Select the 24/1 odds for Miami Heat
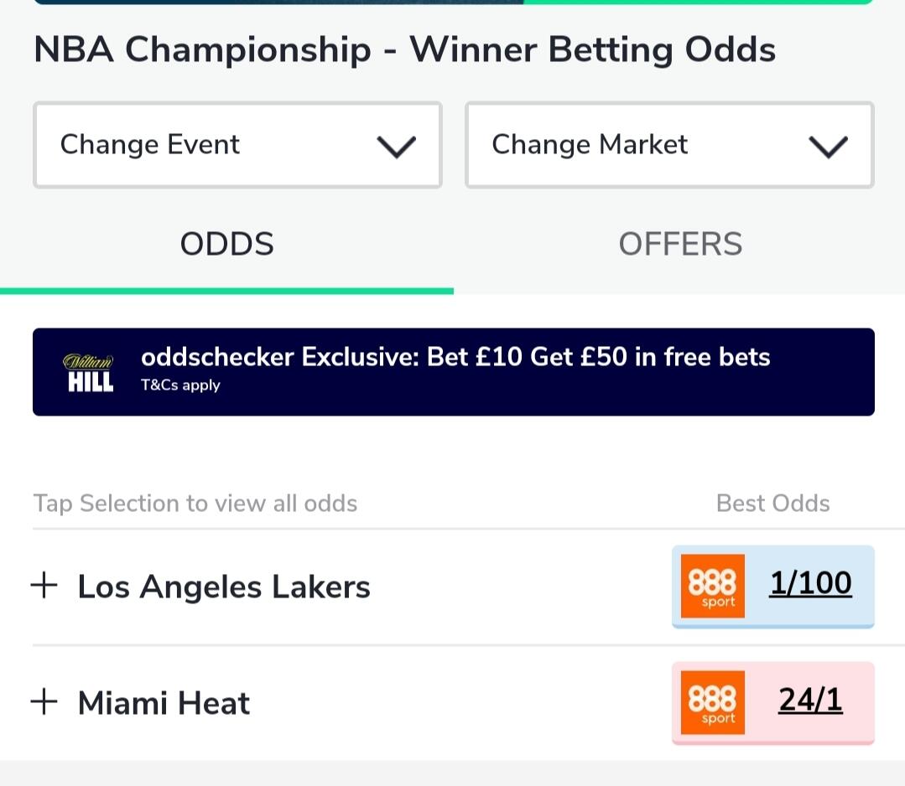 tap(810, 701)
